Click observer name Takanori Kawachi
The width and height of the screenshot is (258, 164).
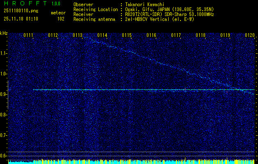coord(145,5)
